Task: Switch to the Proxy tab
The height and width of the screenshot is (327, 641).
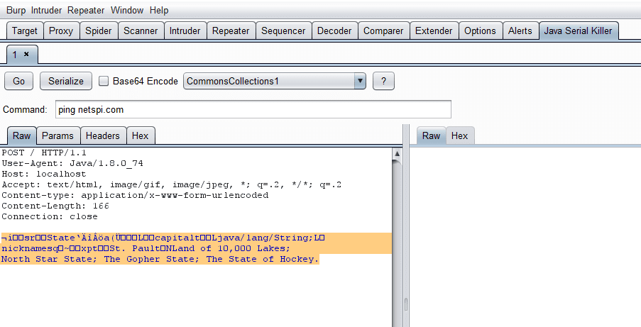Action: (x=61, y=31)
